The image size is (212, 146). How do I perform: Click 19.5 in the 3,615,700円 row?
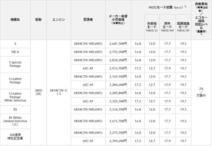coord(183,121)
